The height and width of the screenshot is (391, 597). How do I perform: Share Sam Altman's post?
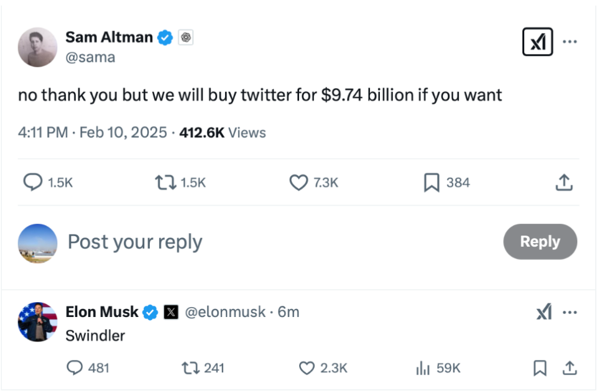[x=563, y=182]
